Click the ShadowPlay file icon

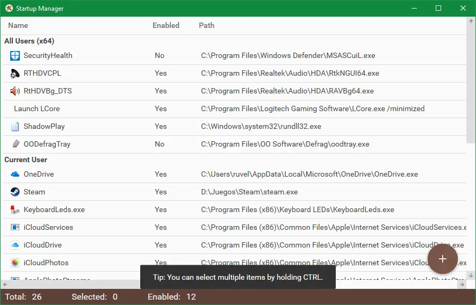click(x=15, y=126)
